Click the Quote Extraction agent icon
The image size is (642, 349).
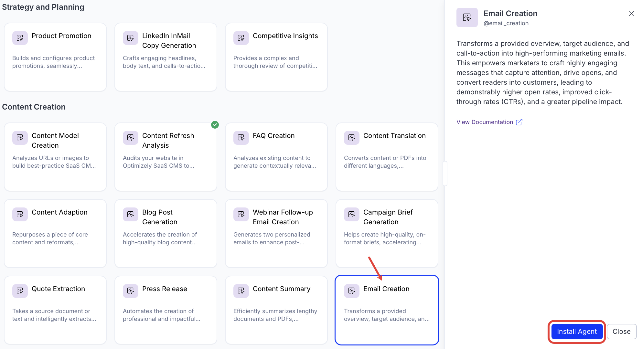(x=20, y=291)
